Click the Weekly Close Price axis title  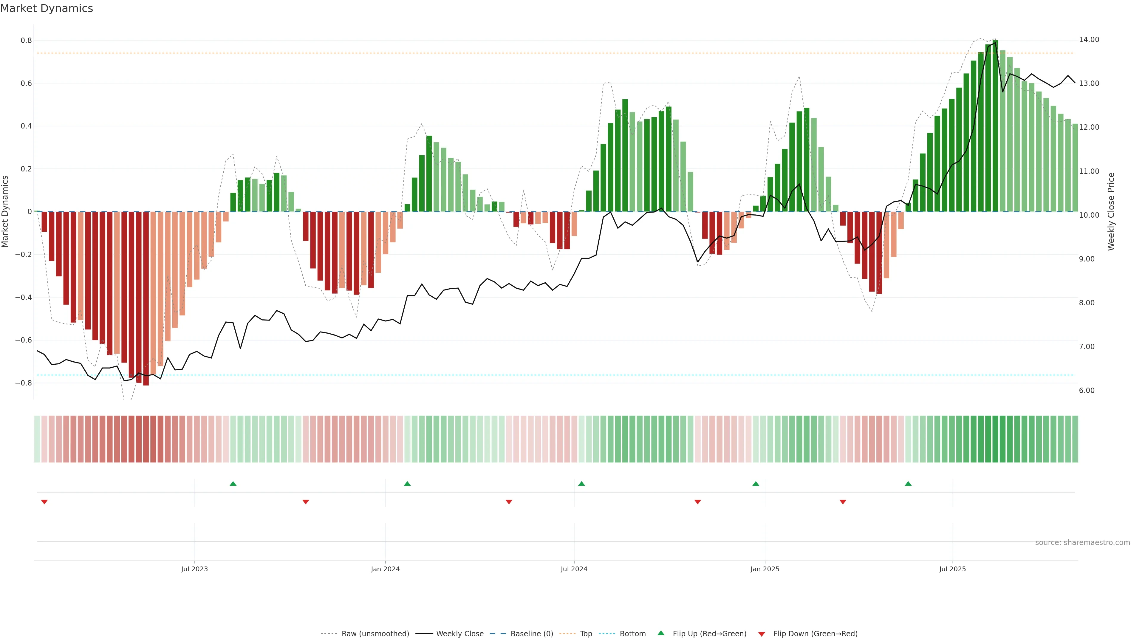pos(1111,212)
